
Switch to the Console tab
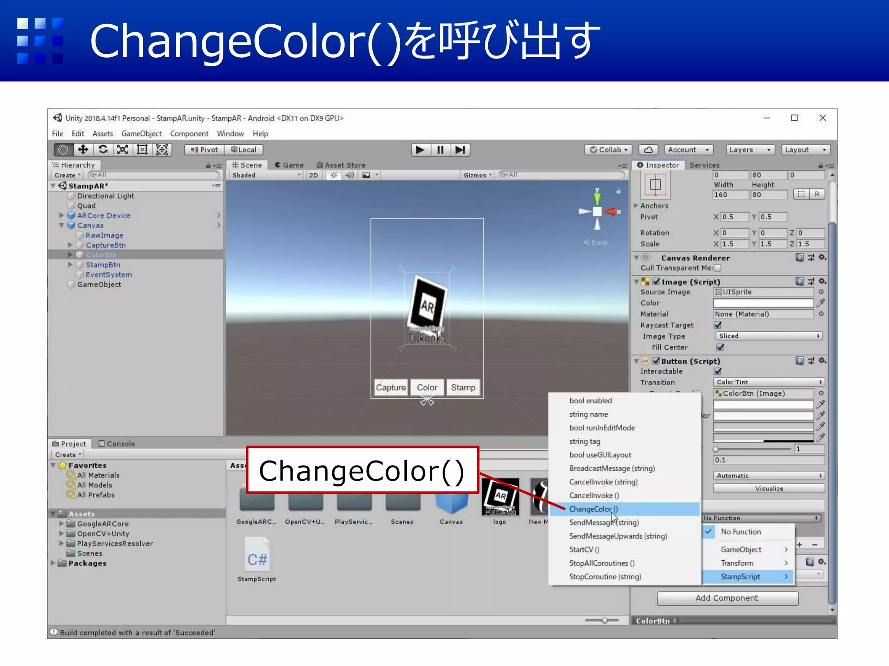tap(116, 444)
